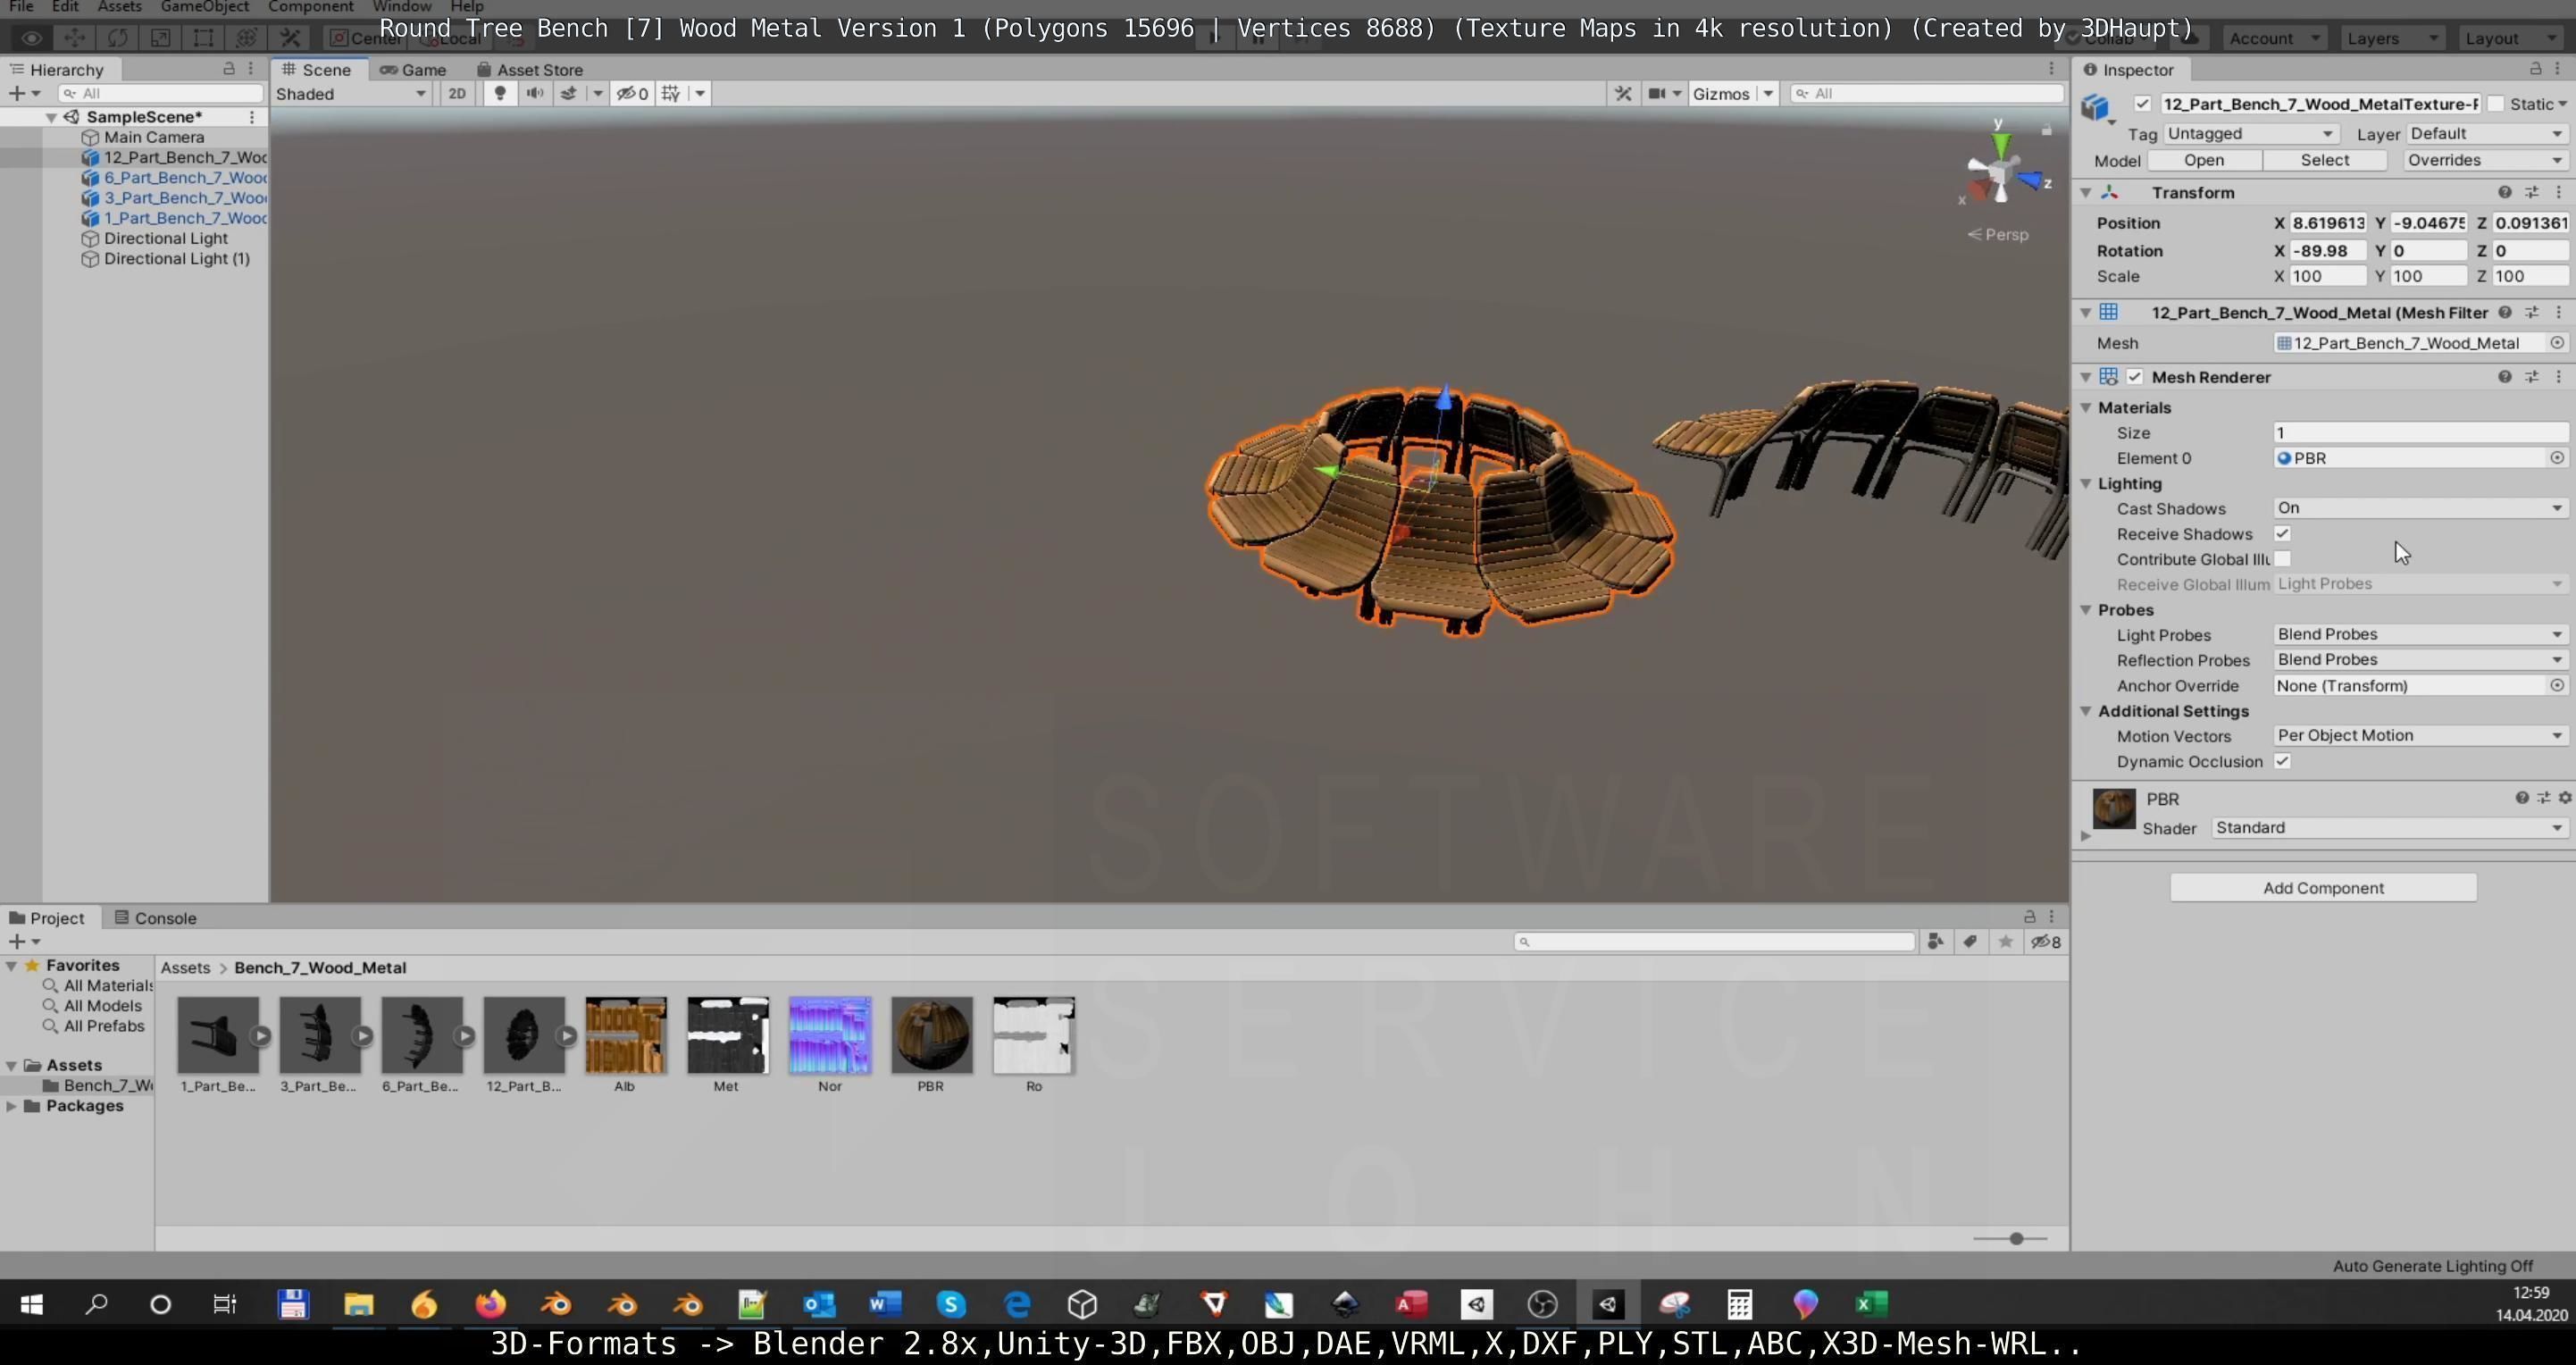Open object picker for Element 0 material
The width and height of the screenshot is (2576, 1365).
coord(2556,458)
